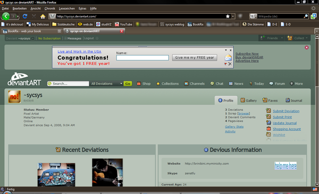
Task: Open the Ansicht menu
Action: point(36,9)
